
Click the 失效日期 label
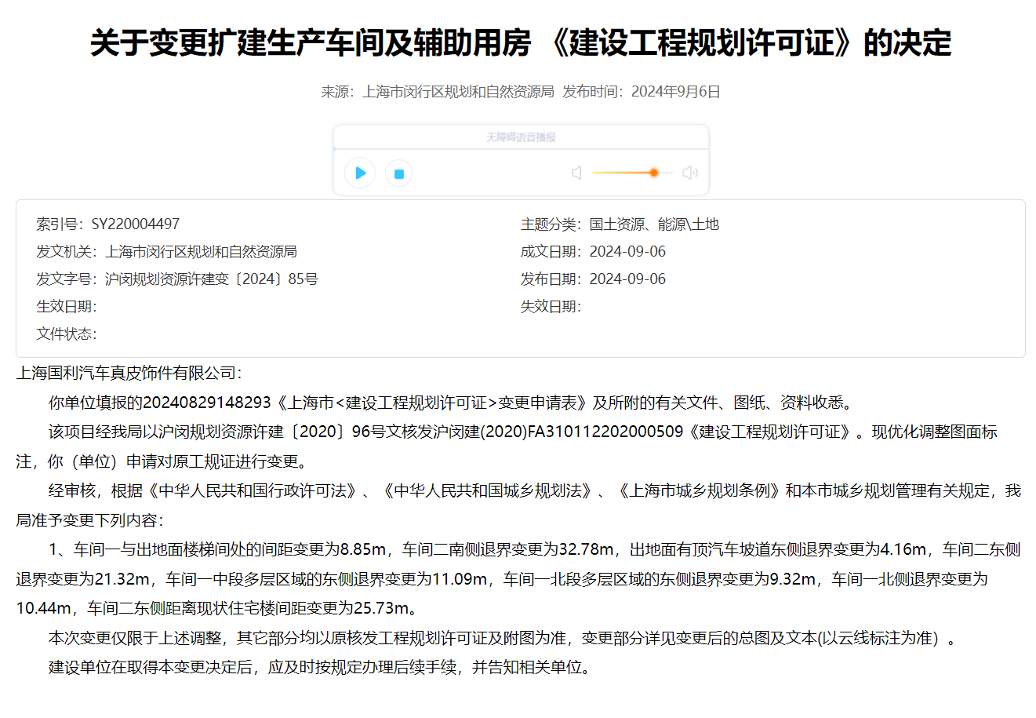(551, 307)
